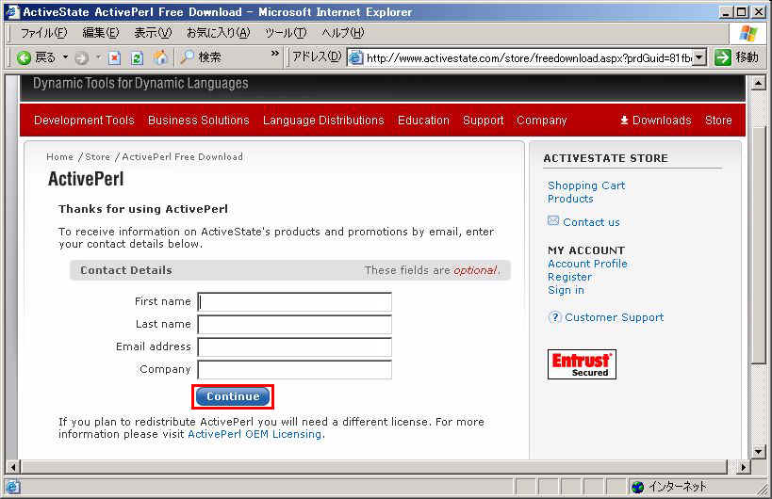
Task: Open Back button history dropdown arrow
Action: pos(65,57)
